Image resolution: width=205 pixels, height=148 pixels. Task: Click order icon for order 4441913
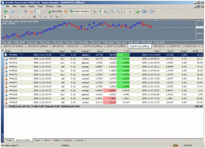tap(6, 63)
